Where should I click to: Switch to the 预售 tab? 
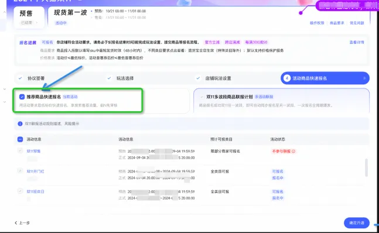coord(29,18)
